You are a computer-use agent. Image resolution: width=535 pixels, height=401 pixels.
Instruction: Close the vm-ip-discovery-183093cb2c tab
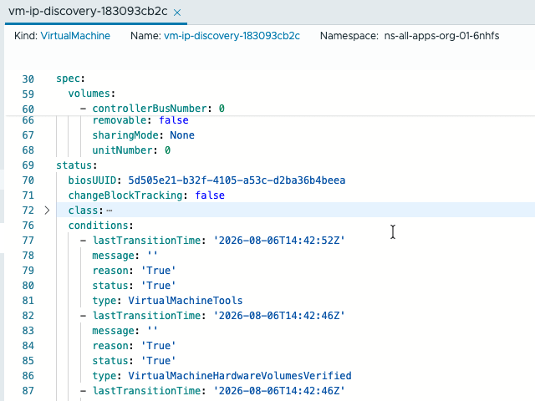177,13
